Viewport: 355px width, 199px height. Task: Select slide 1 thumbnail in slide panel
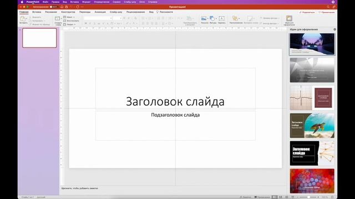39,38
